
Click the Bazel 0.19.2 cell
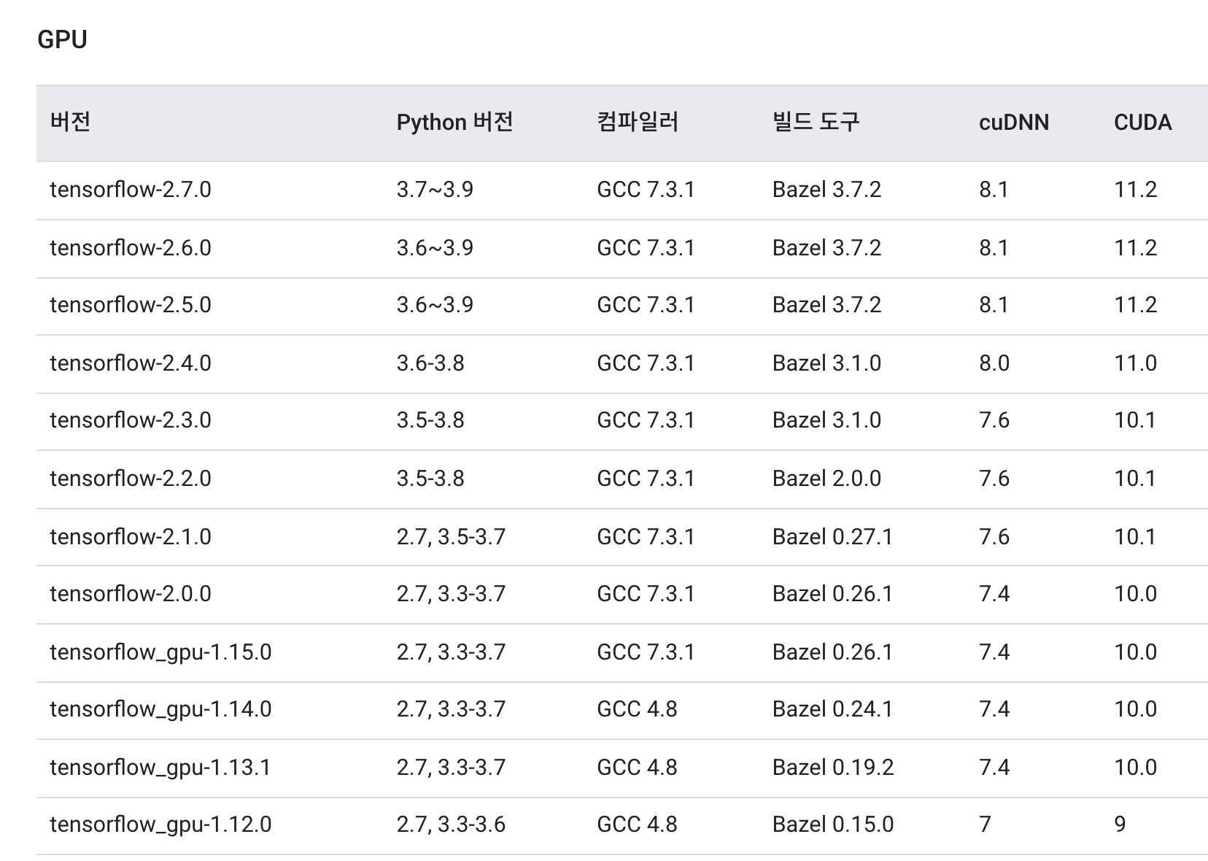coord(832,768)
